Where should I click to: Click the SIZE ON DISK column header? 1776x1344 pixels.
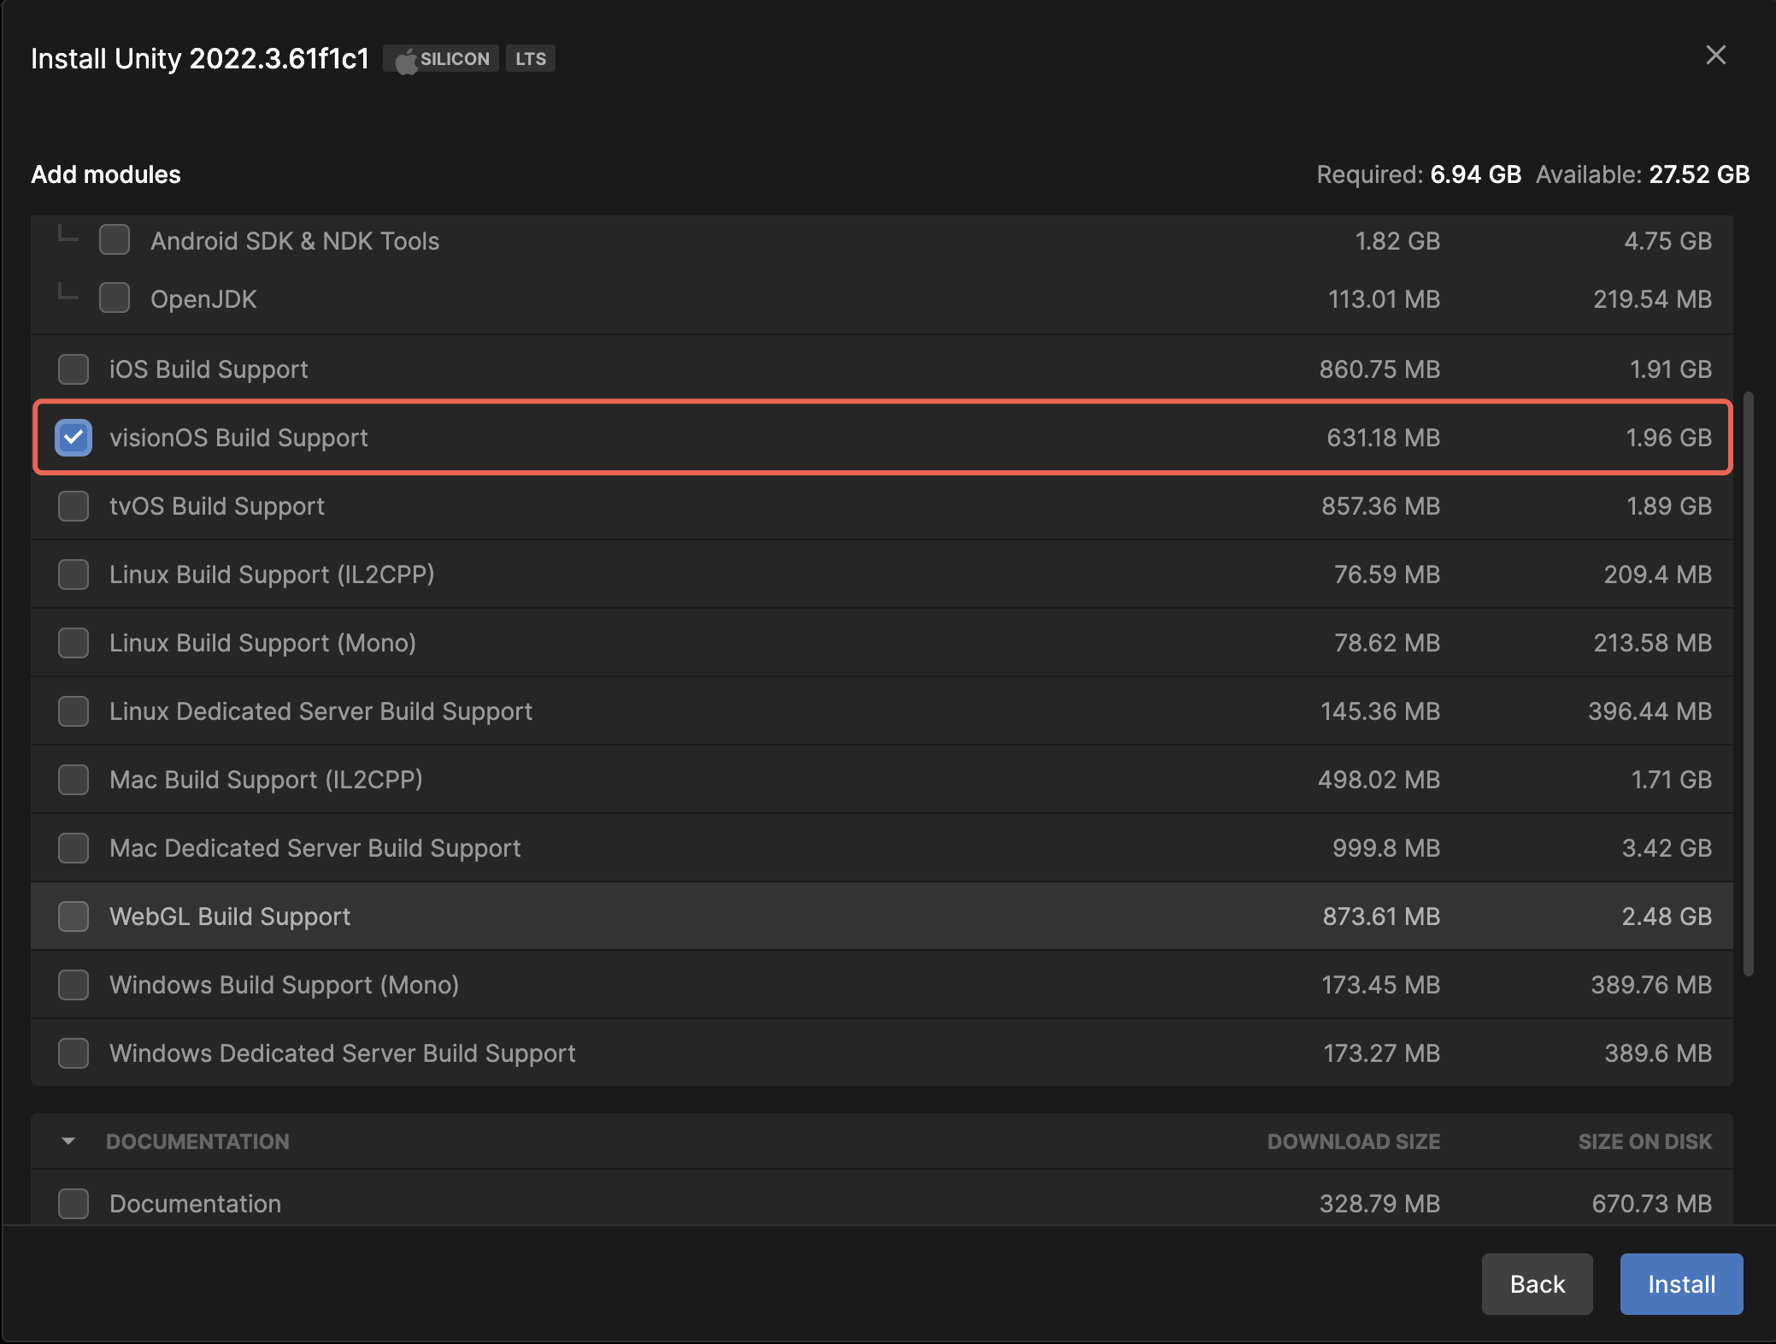(x=1645, y=1141)
